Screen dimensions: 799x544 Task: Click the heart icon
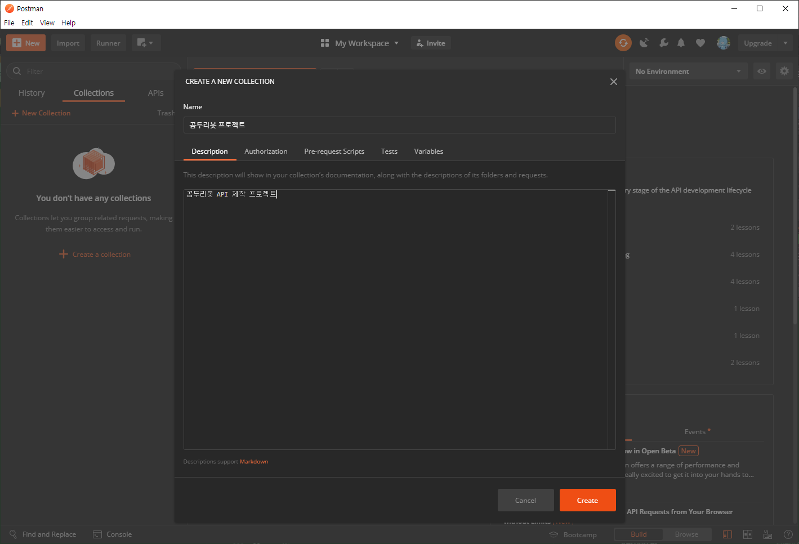700,43
